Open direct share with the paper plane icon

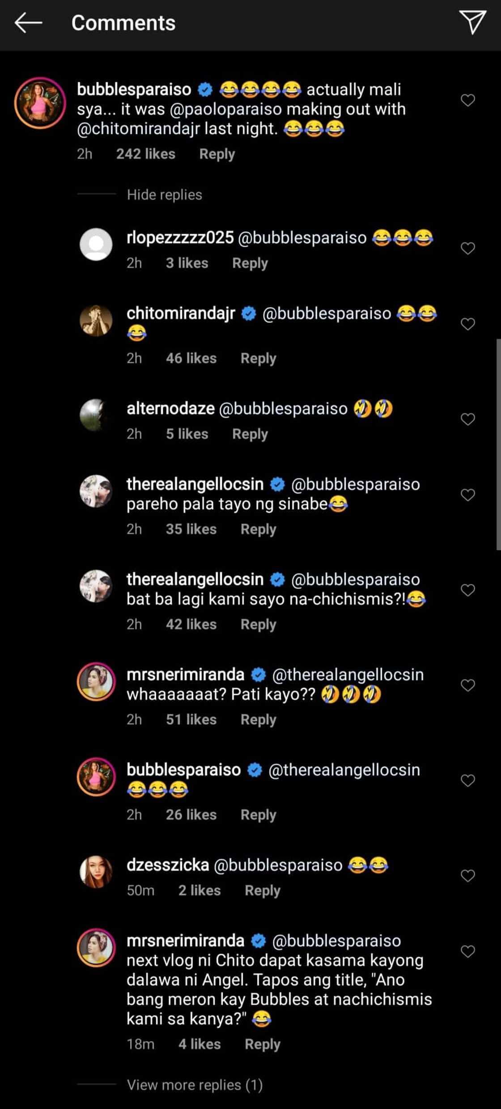(x=474, y=22)
